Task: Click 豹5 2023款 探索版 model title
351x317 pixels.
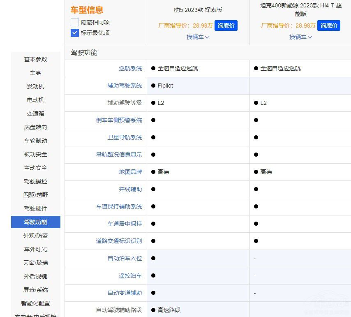Action: click(x=198, y=10)
